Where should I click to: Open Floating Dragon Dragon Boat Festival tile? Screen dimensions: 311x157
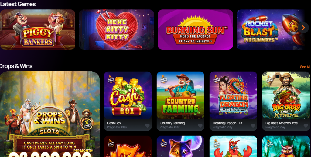pyautogui.click(x=234, y=95)
